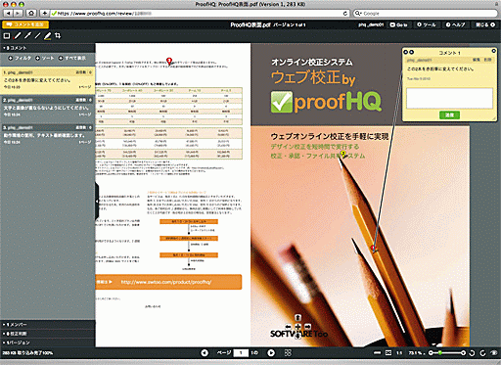This screenshot has width=501, height=365.
Task: Toggle the eye visibility icon in the bottom bar
Action: coord(494,353)
